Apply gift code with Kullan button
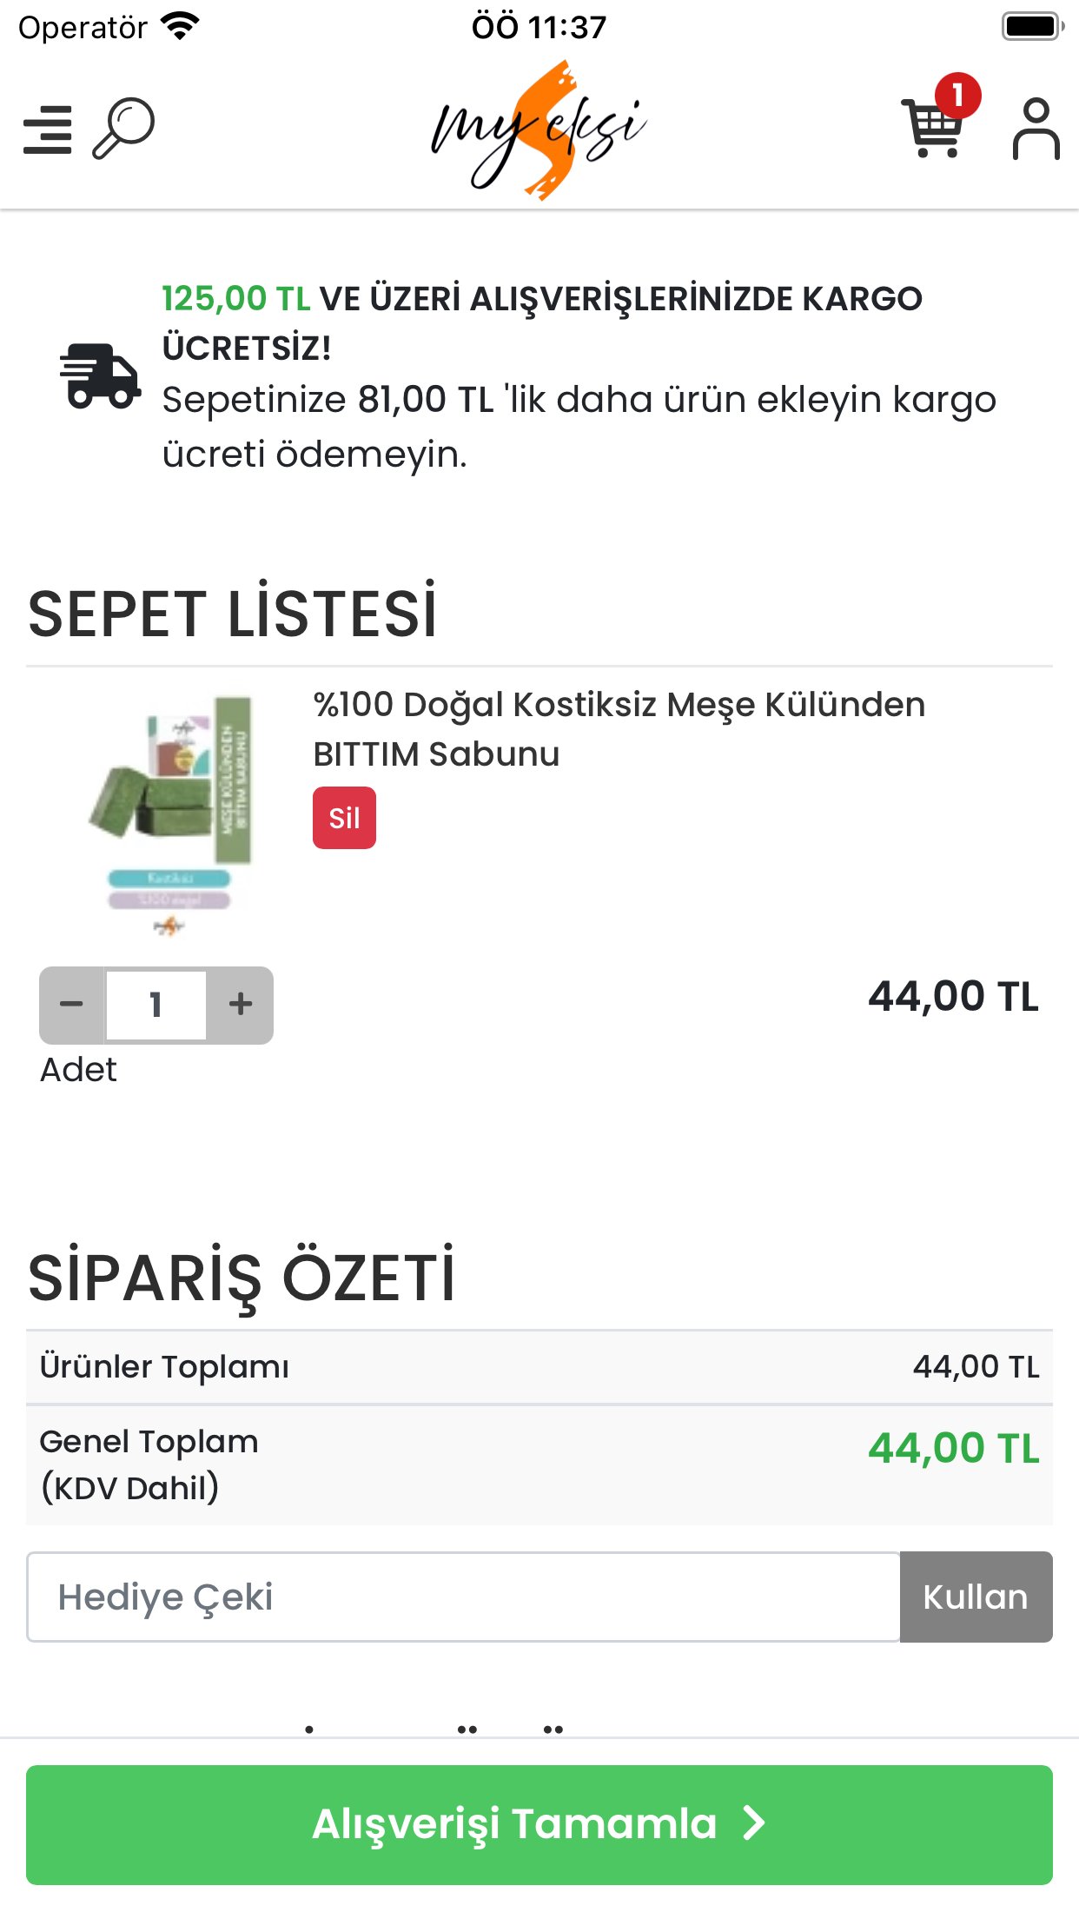The width and height of the screenshot is (1079, 1919). coord(976,1597)
